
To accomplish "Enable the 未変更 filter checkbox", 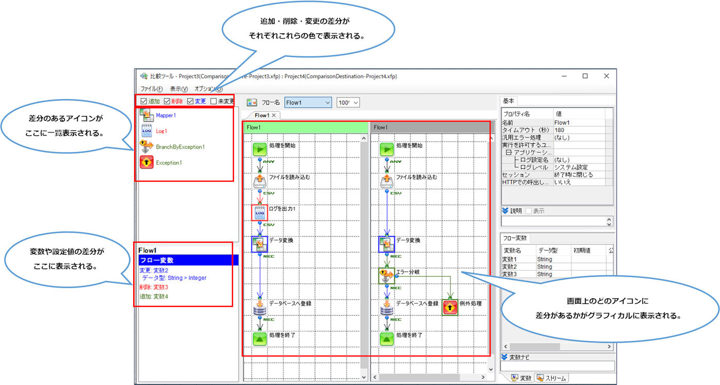I will click(213, 101).
